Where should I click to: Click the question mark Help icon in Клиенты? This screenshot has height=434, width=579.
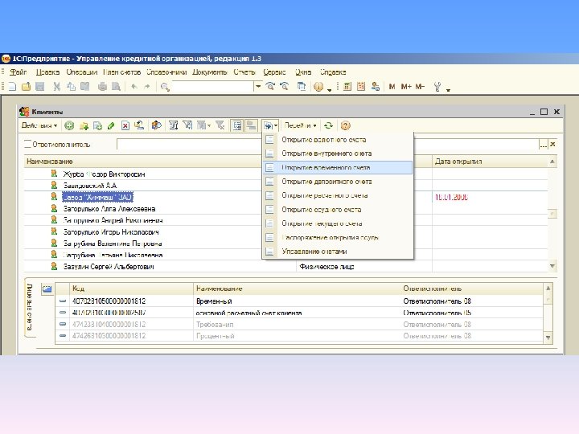pos(345,125)
